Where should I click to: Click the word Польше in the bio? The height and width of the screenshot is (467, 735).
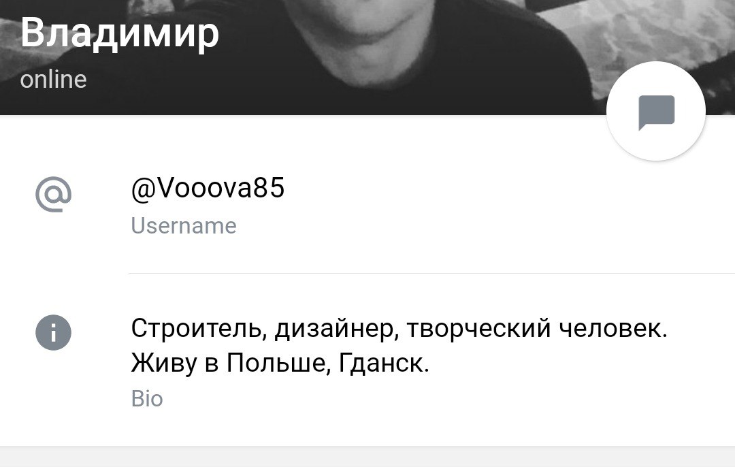point(276,363)
